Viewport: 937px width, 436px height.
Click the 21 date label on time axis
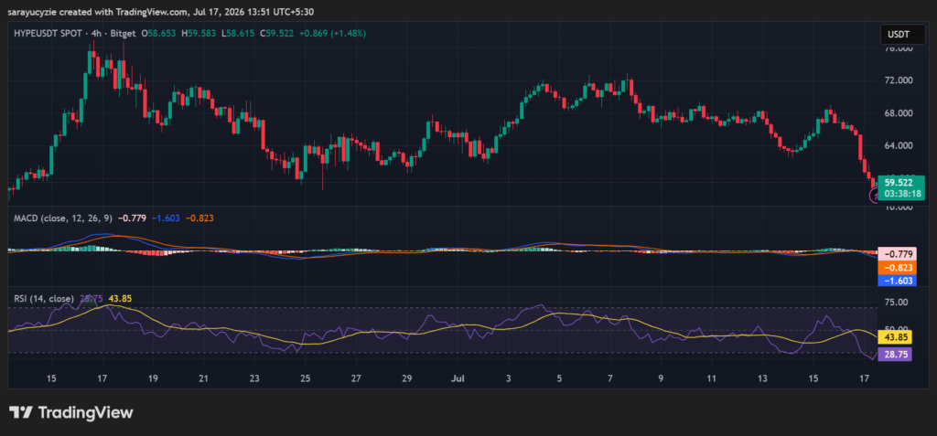[204, 378]
